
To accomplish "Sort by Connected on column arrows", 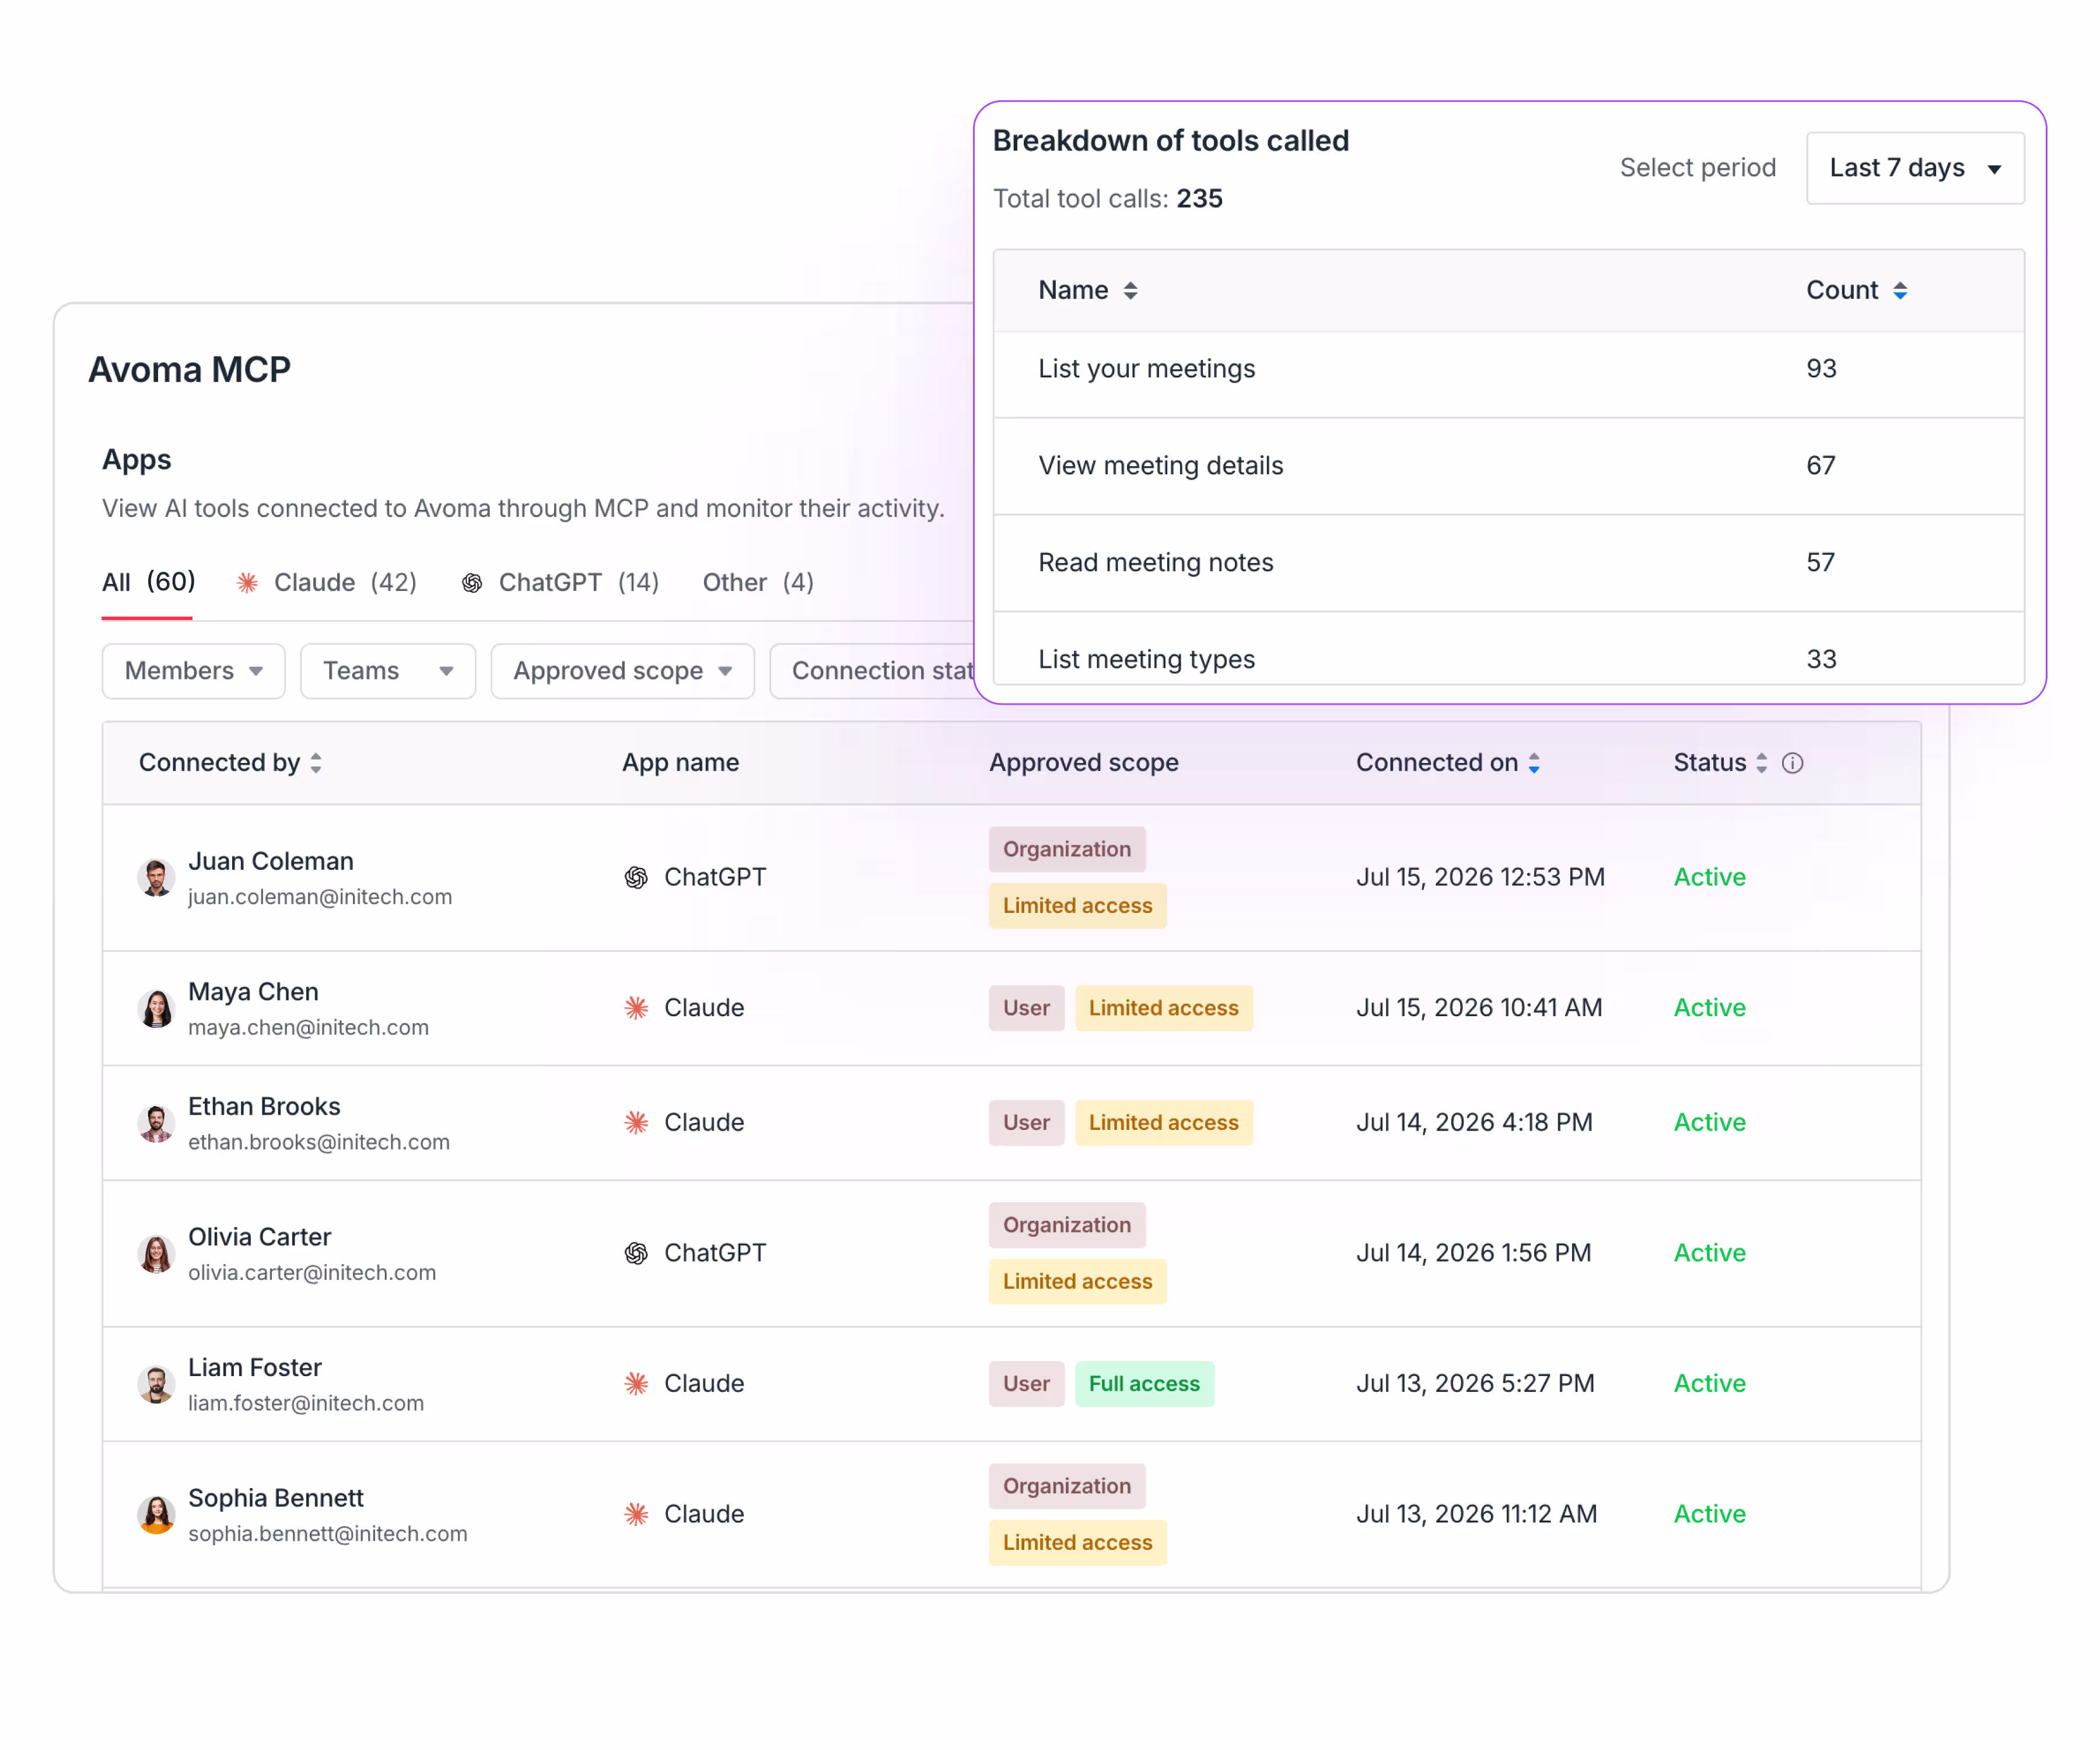I will click(x=1534, y=763).
